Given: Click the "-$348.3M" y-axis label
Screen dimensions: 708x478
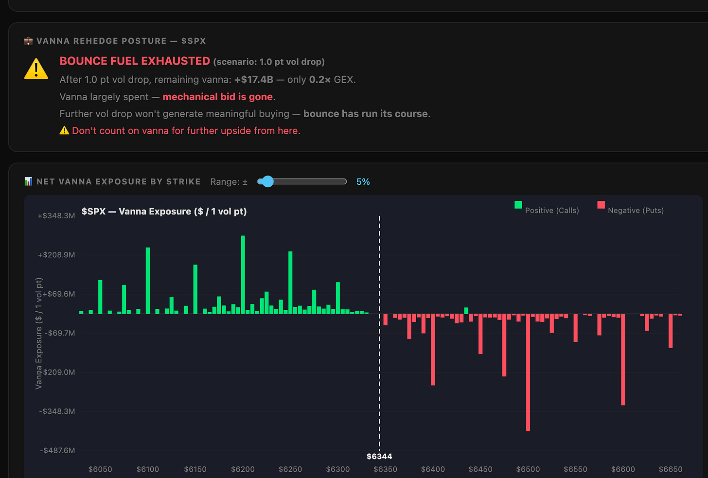Looking at the screenshot, I should [x=57, y=411].
